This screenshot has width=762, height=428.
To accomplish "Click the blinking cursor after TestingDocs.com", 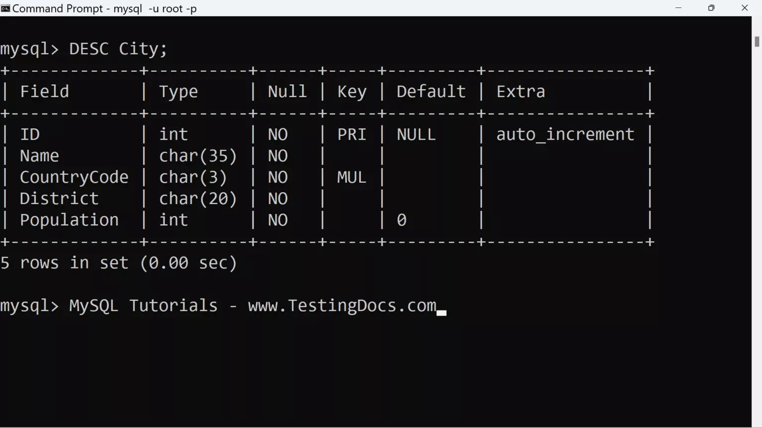I will (441, 311).
